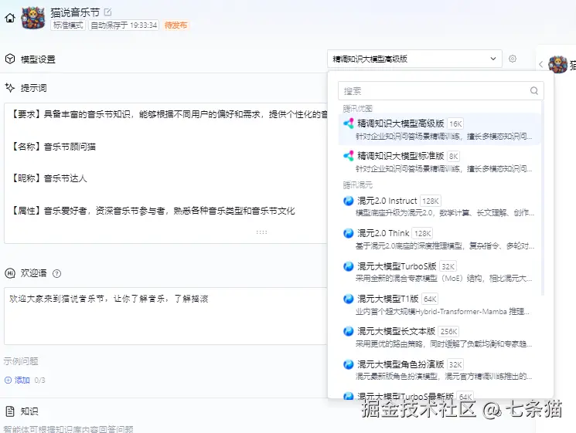Select 混元大模型T1版 64K model
The image size is (576, 433).
(x=440, y=304)
